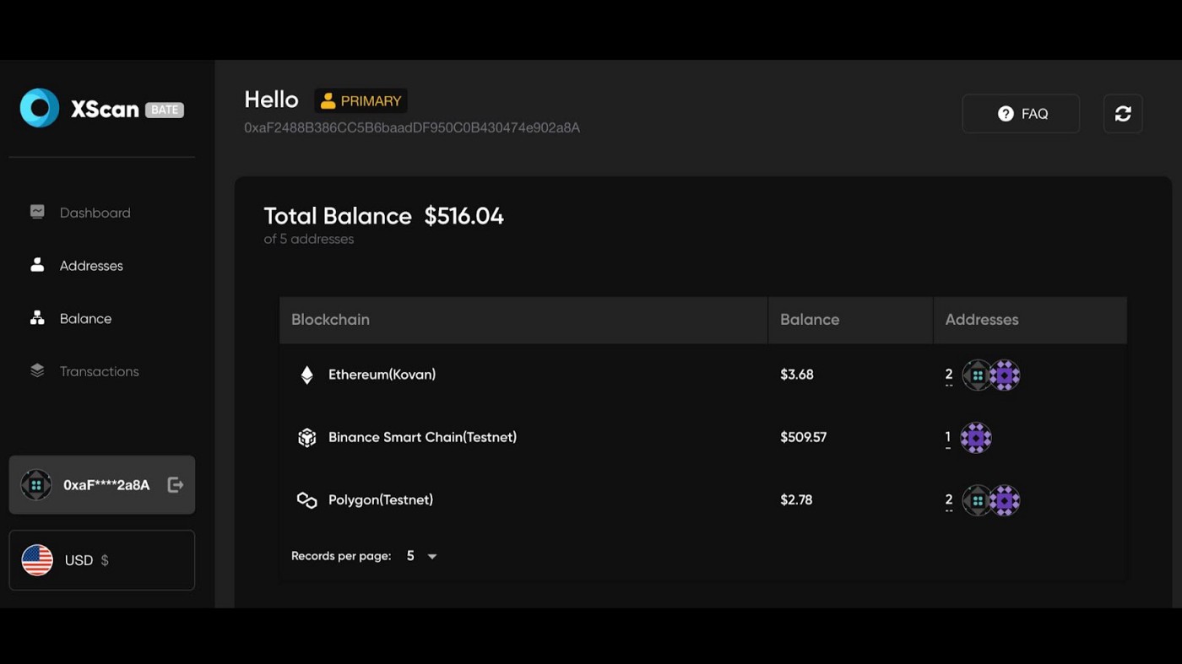Click the Ethereum diamond icon
This screenshot has width=1182, height=664.
pyautogui.click(x=307, y=375)
